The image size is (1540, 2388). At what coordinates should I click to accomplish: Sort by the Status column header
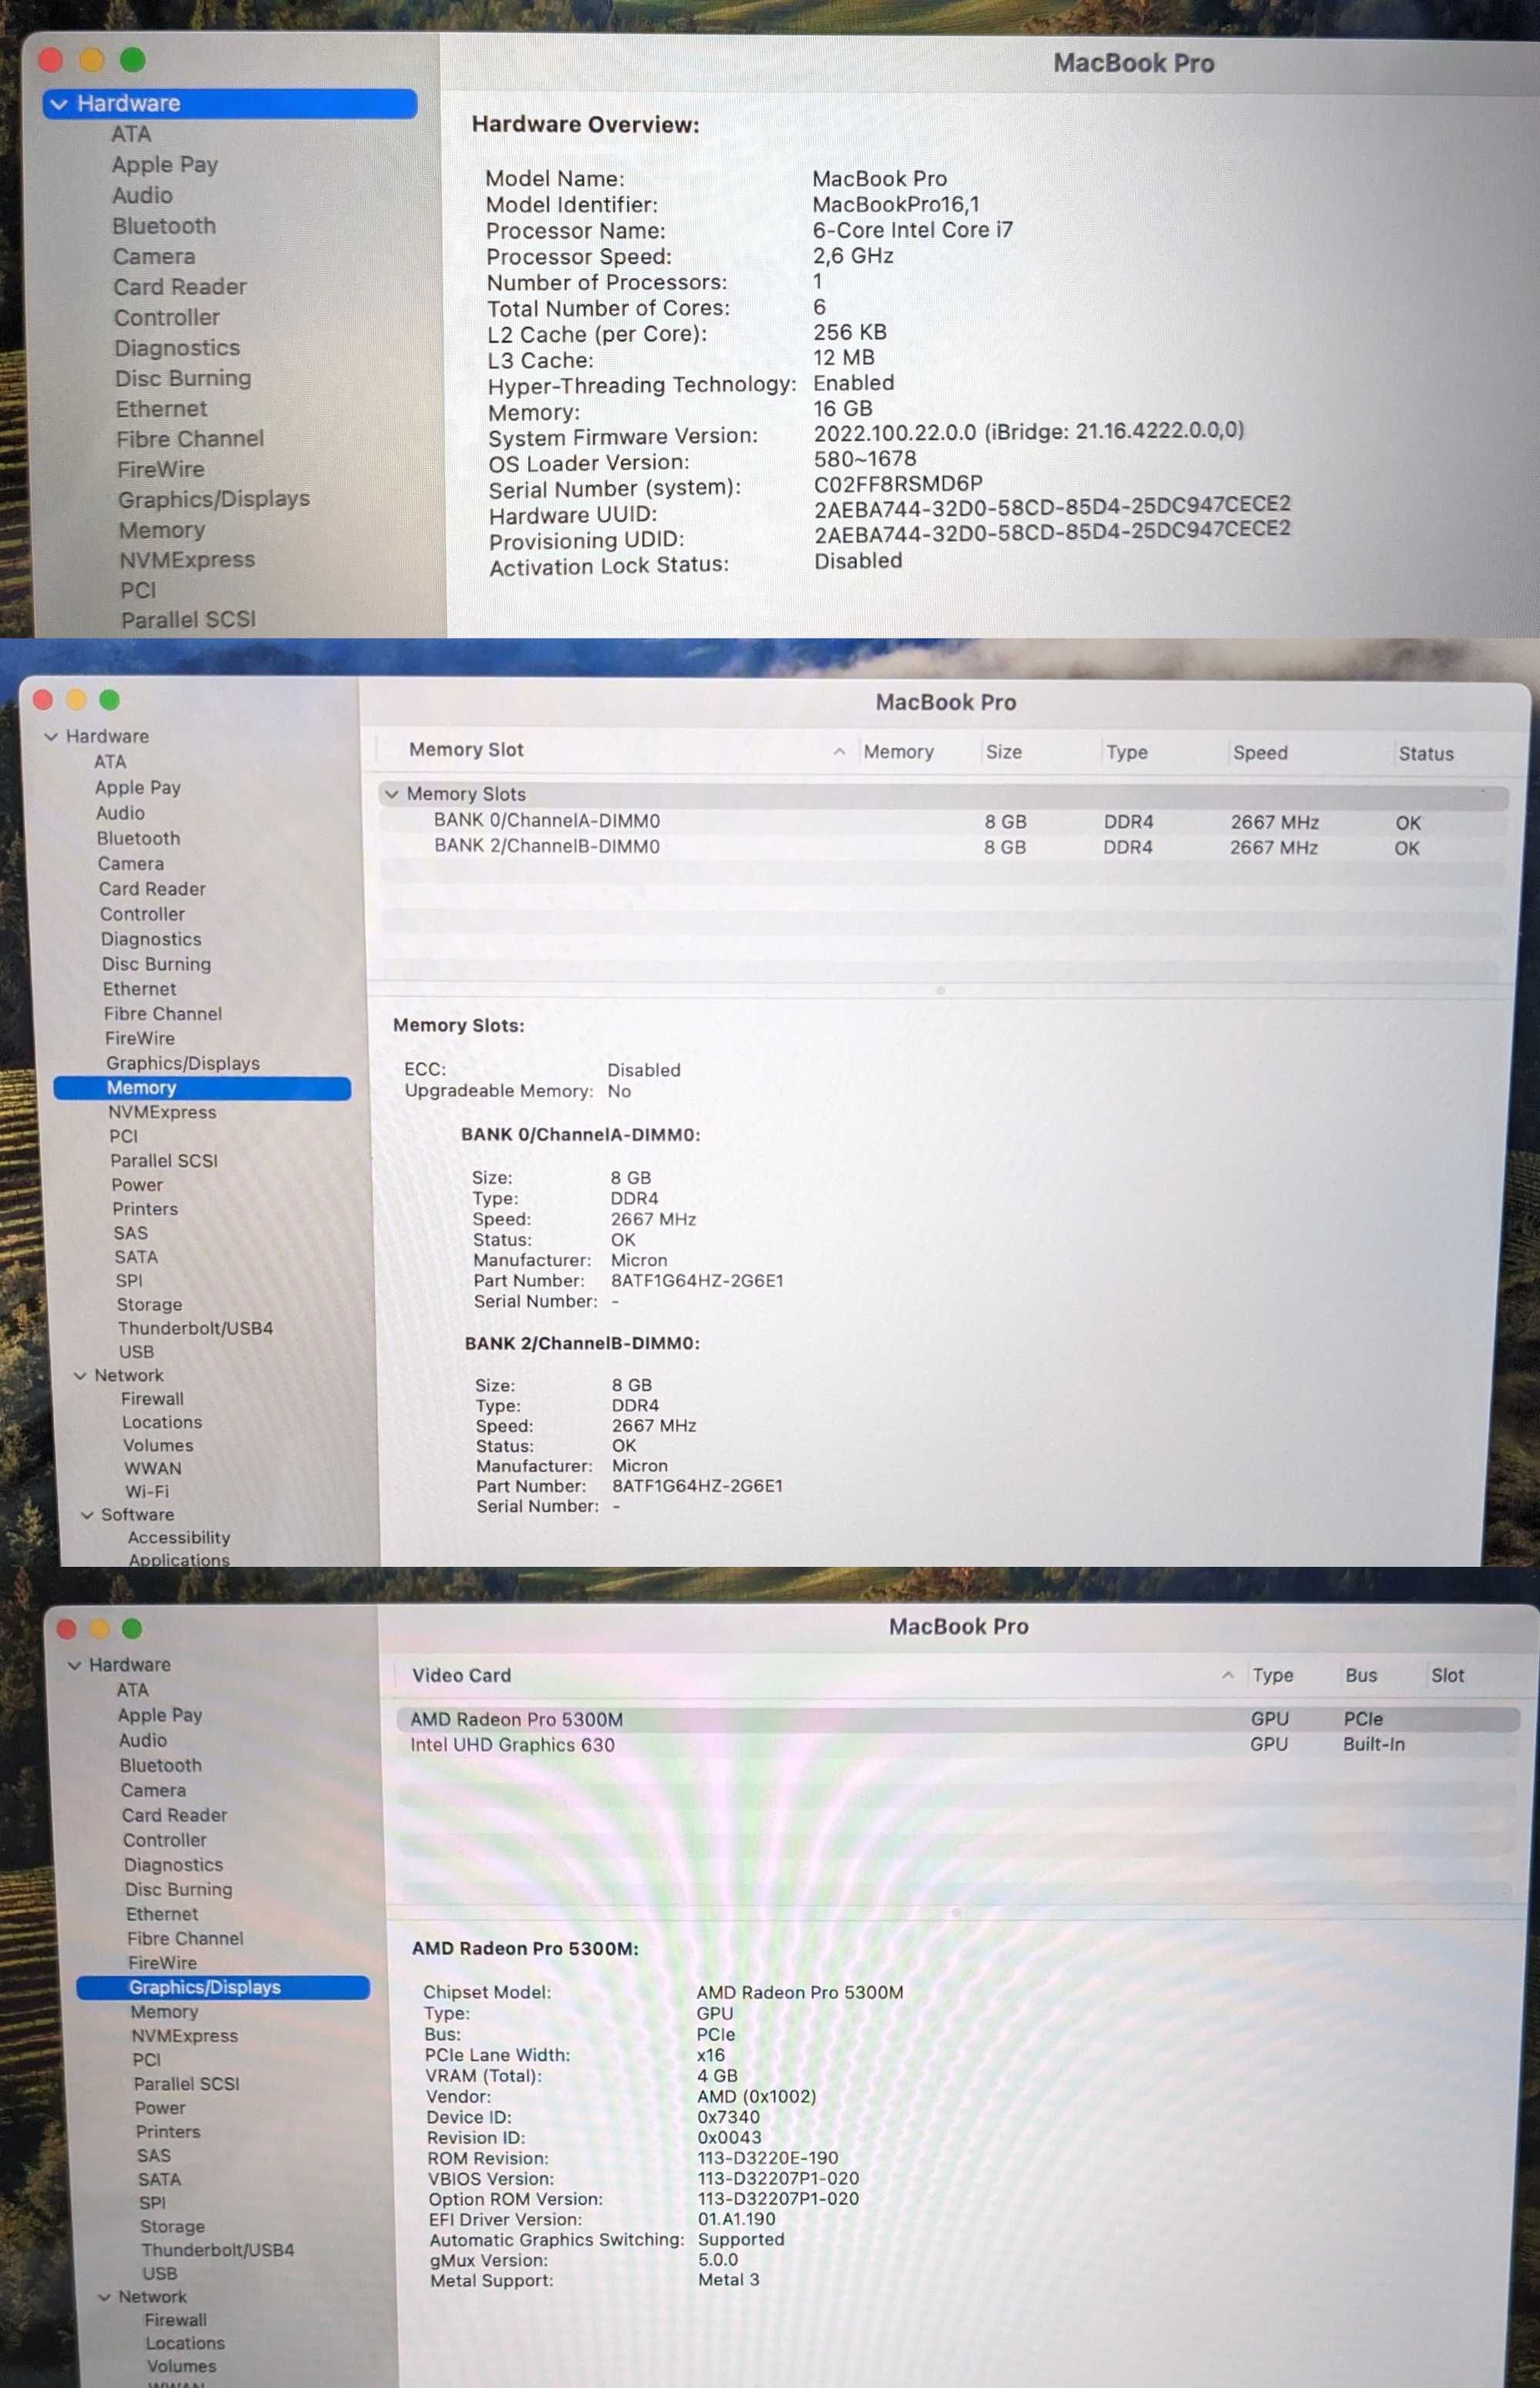[x=1426, y=753]
